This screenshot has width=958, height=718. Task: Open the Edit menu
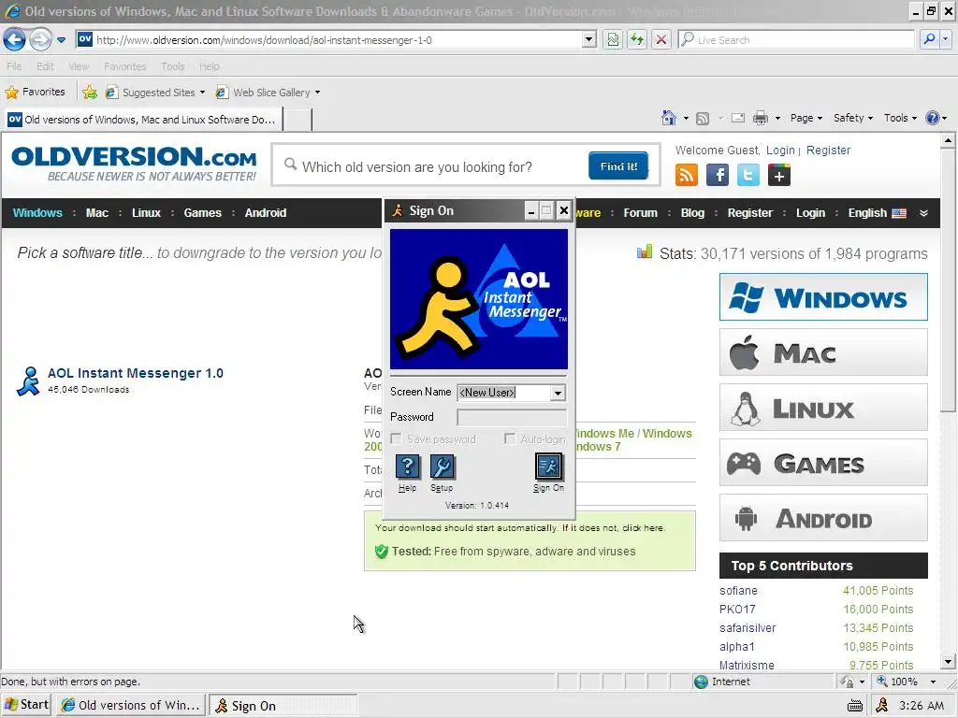[x=45, y=66]
